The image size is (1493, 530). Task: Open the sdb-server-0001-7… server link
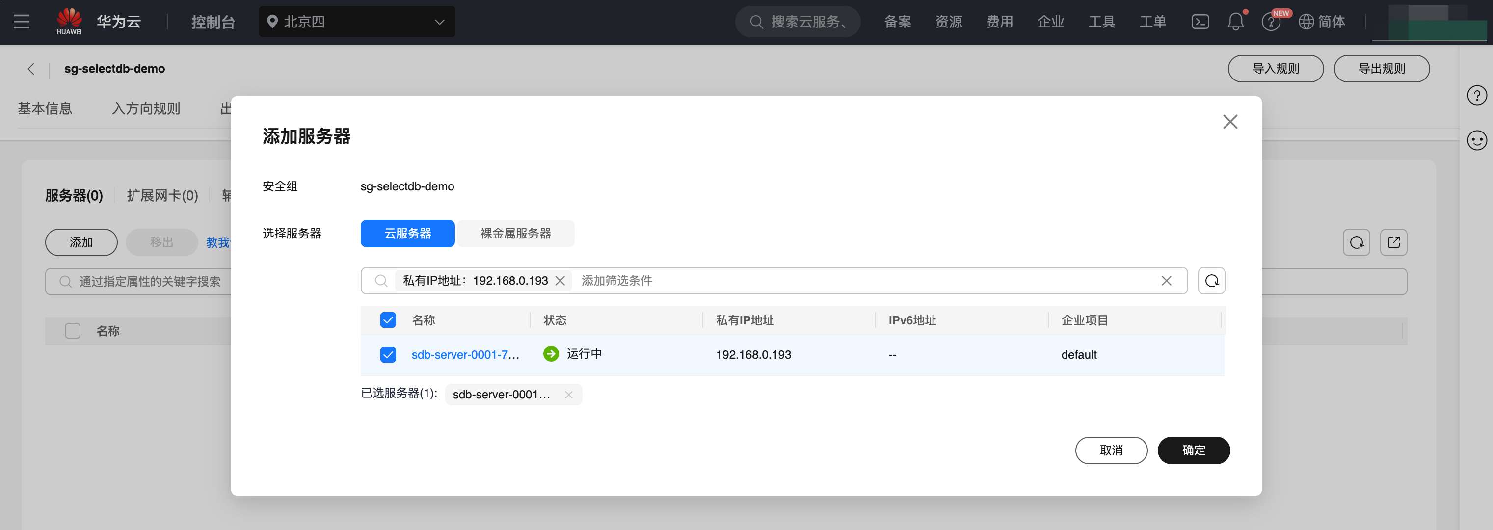pyautogui.click(x=465, y=354)
